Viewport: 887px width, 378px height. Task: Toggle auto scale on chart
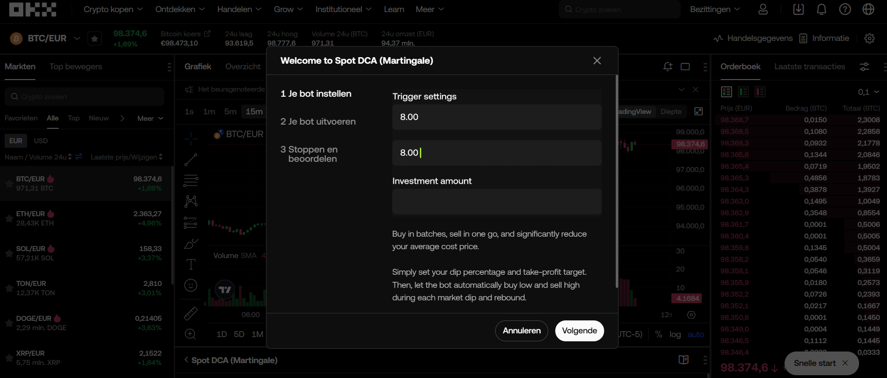tap(696, 334)
